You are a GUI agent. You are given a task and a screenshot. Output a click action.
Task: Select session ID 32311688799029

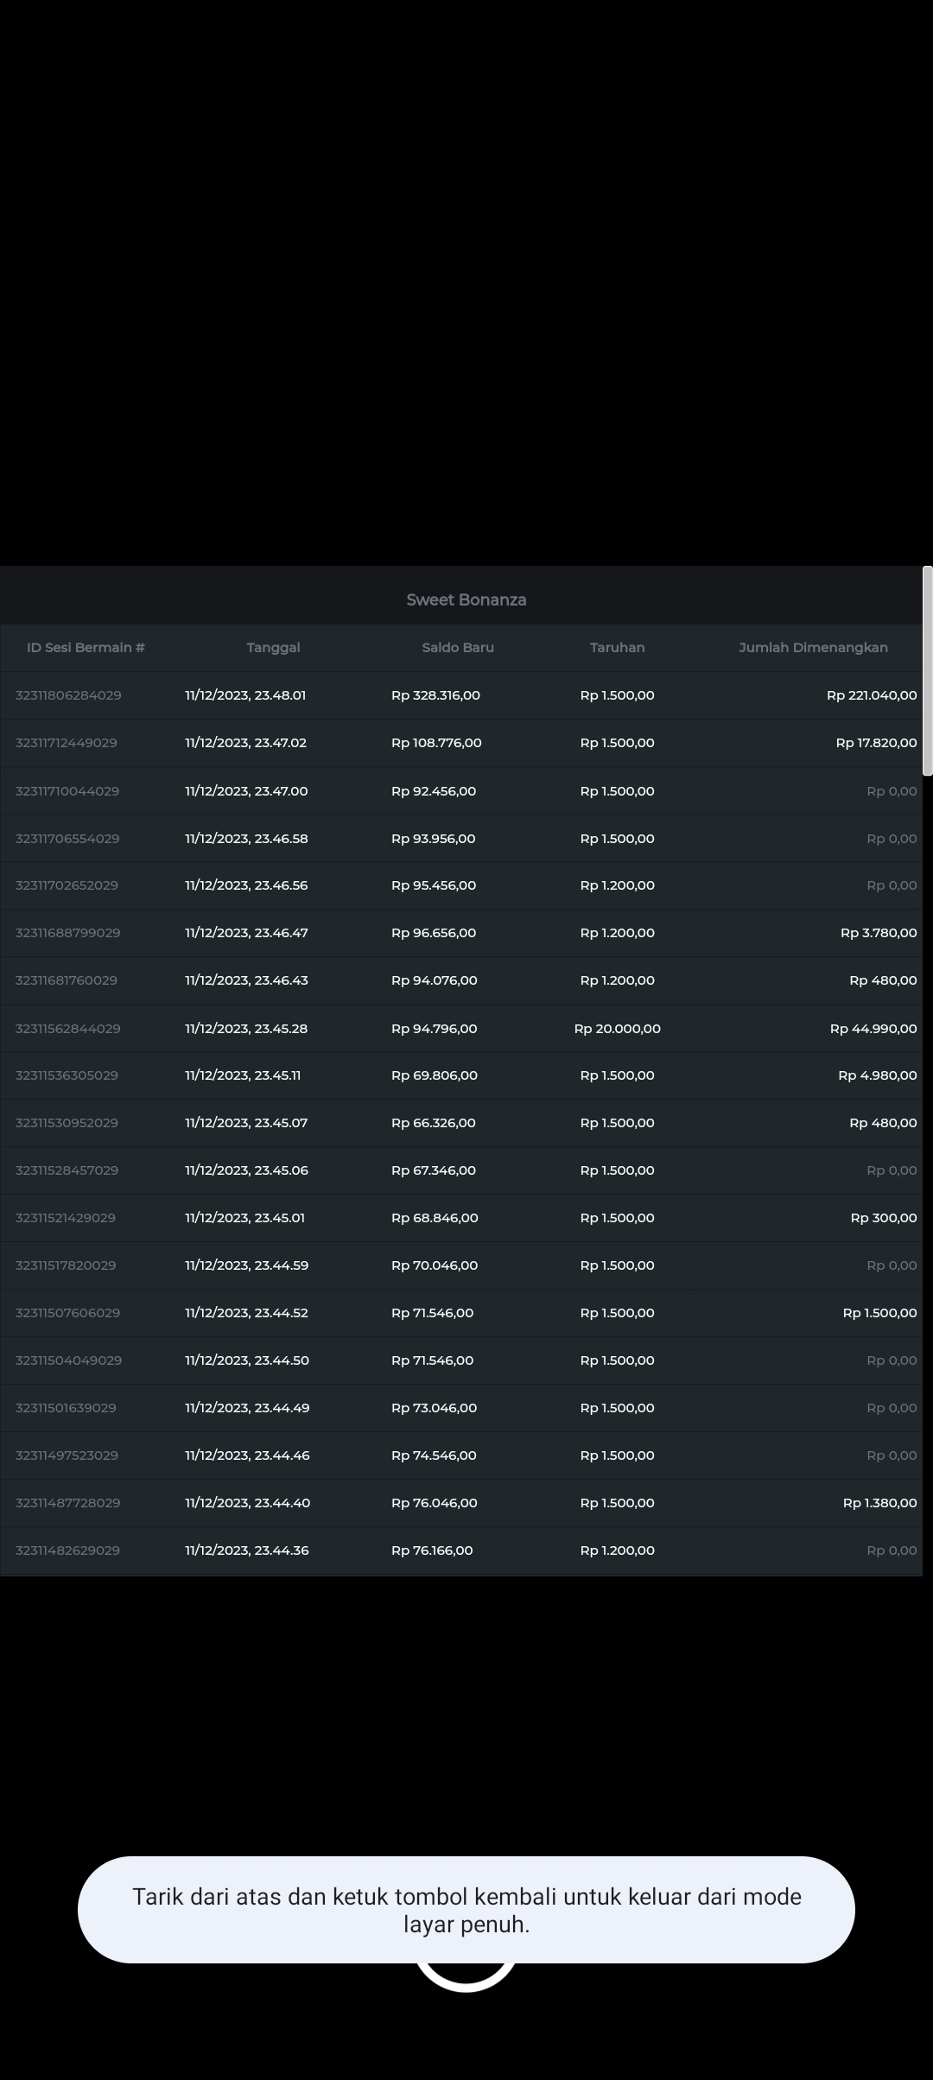point(68,933)
